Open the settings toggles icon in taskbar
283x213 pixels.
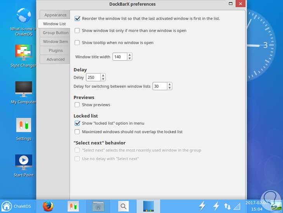coord(73,206)
